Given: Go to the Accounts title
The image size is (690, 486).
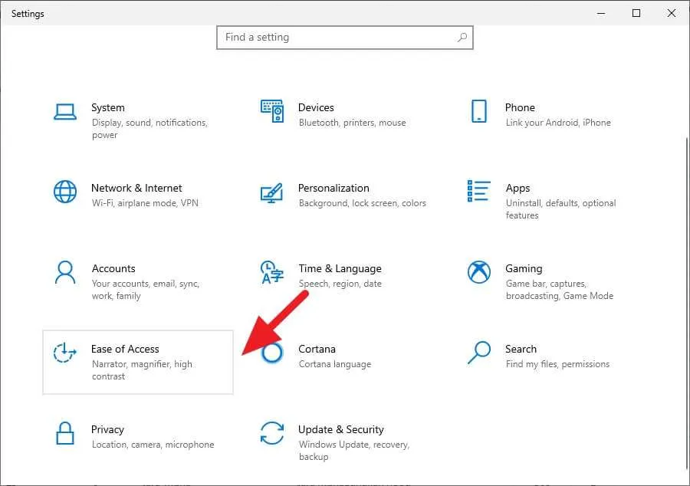Looking at the screenshot, I should point(113,268).
